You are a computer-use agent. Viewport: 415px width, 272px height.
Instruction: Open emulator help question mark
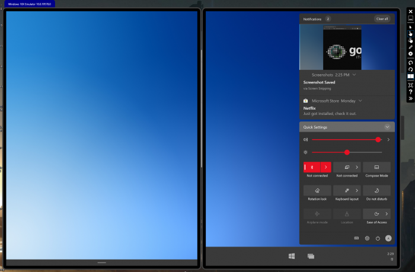click(x=410, y=92)
